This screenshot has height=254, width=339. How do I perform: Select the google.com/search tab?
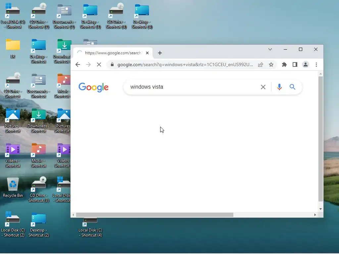113,53
